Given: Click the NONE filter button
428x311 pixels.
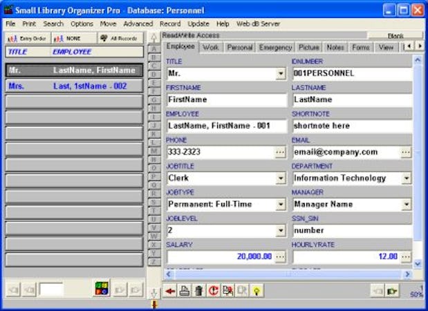Looking at the screenshot, I should (x=74, y=39).
